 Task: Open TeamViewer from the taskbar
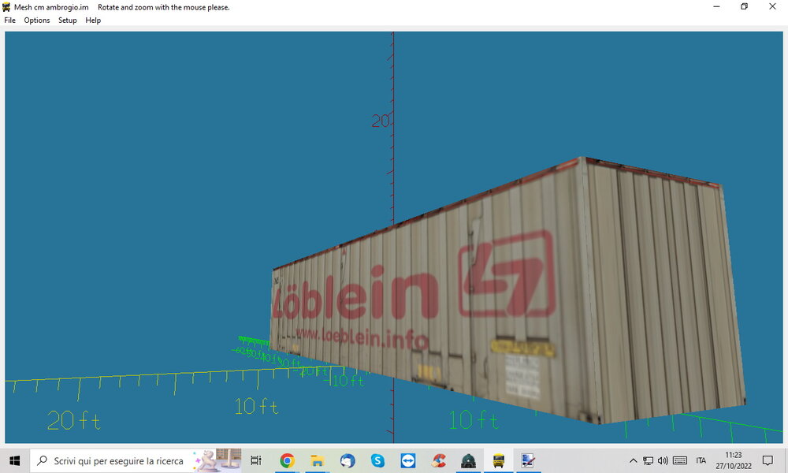407,460
